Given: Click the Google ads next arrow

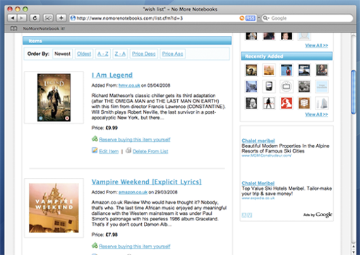Looking at the screenshot, I should click(250, 215).
